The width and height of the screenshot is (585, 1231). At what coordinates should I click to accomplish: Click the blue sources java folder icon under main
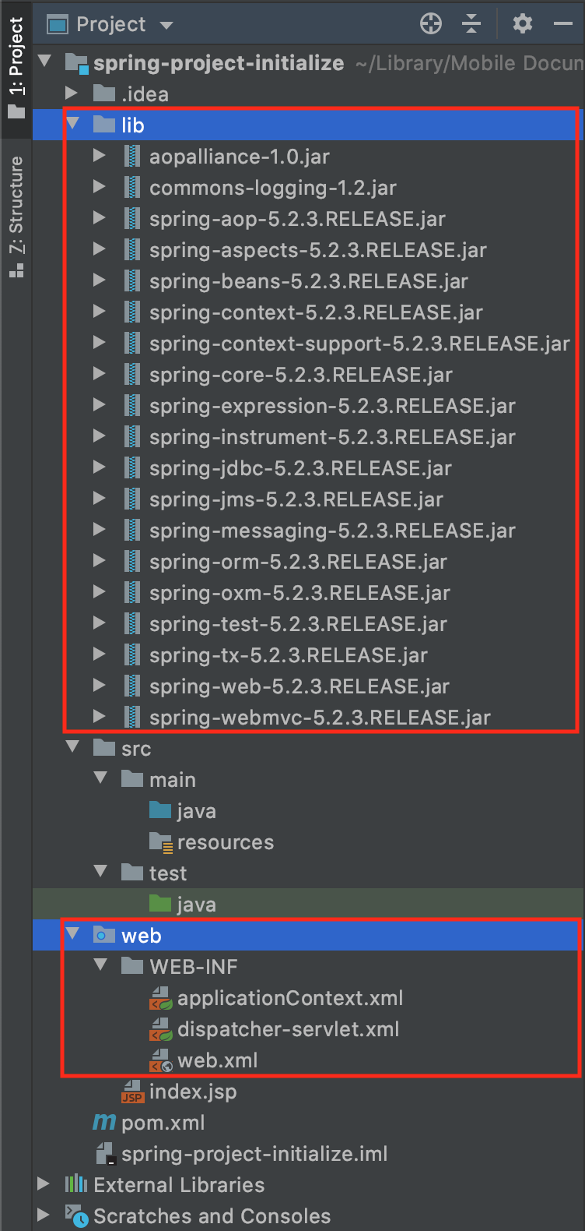point(160,810)
